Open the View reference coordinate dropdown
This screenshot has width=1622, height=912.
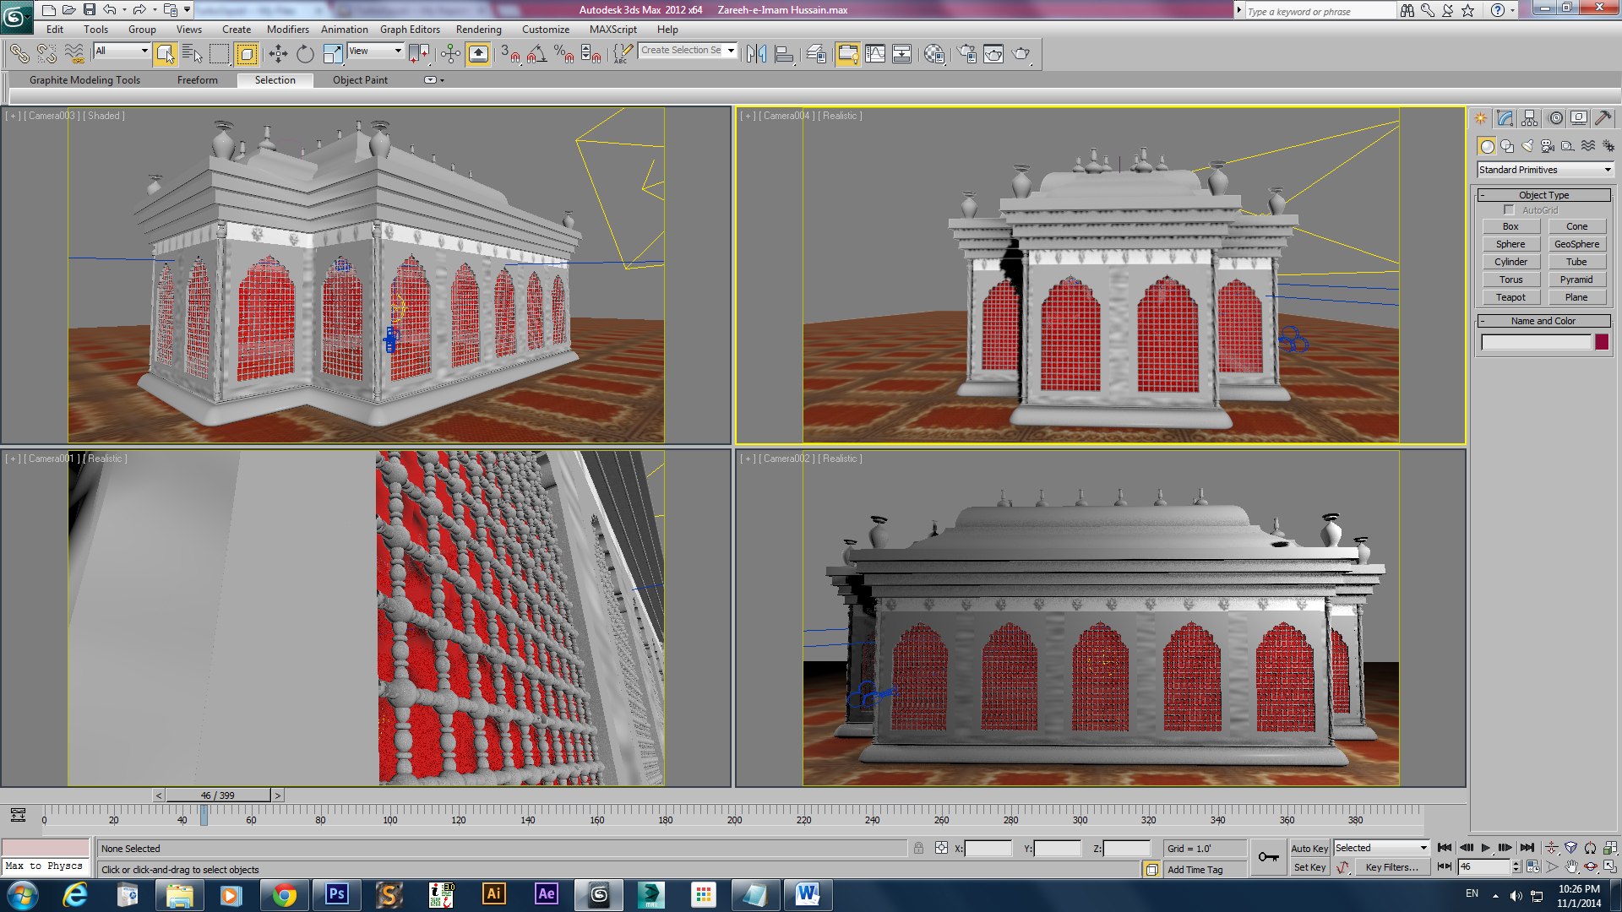point(376,52)
